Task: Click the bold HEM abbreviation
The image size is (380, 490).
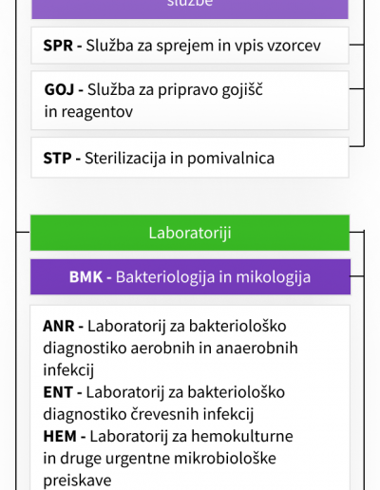Action: pos(60,436)
